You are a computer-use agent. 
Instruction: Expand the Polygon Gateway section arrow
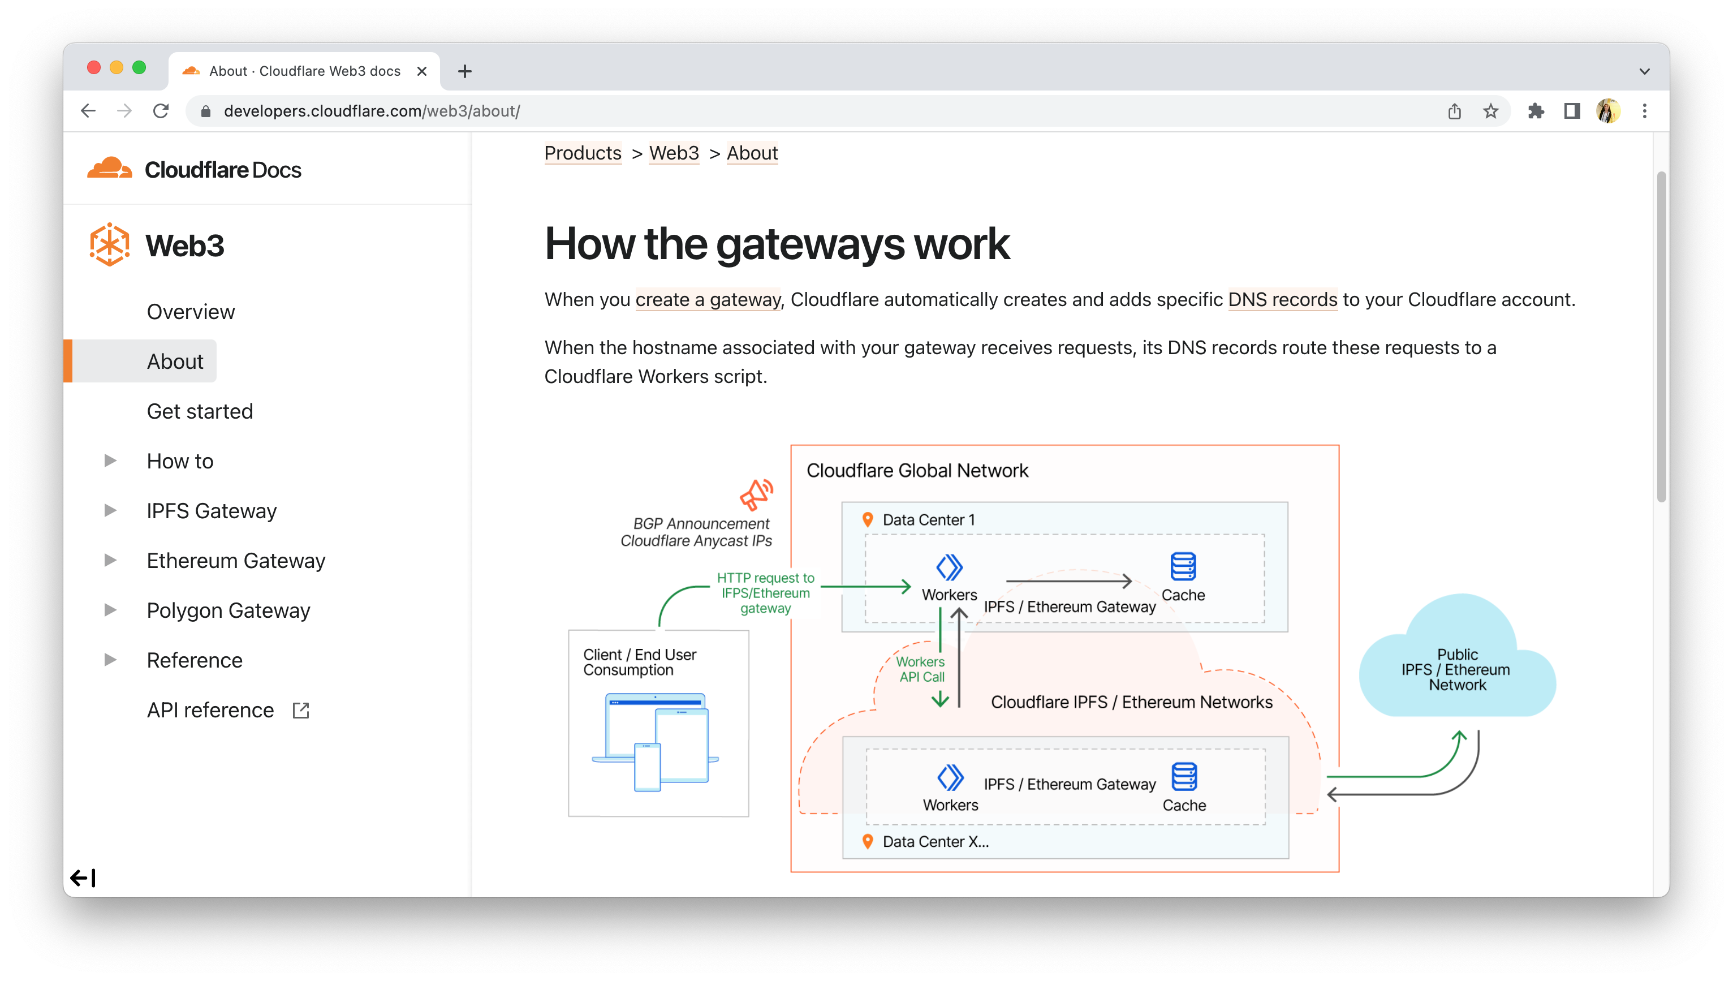pos(110,610)
